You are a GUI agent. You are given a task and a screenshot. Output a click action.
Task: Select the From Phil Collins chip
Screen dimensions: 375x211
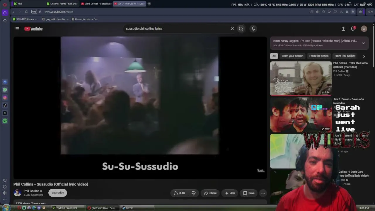coord(345,56)
